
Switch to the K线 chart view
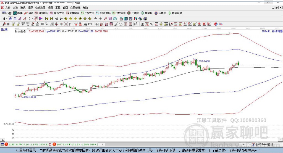point(28,13)
